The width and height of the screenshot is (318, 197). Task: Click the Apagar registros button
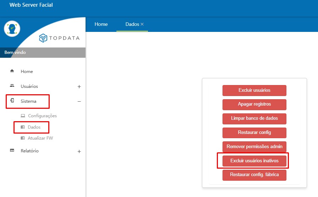coord(254,105)
